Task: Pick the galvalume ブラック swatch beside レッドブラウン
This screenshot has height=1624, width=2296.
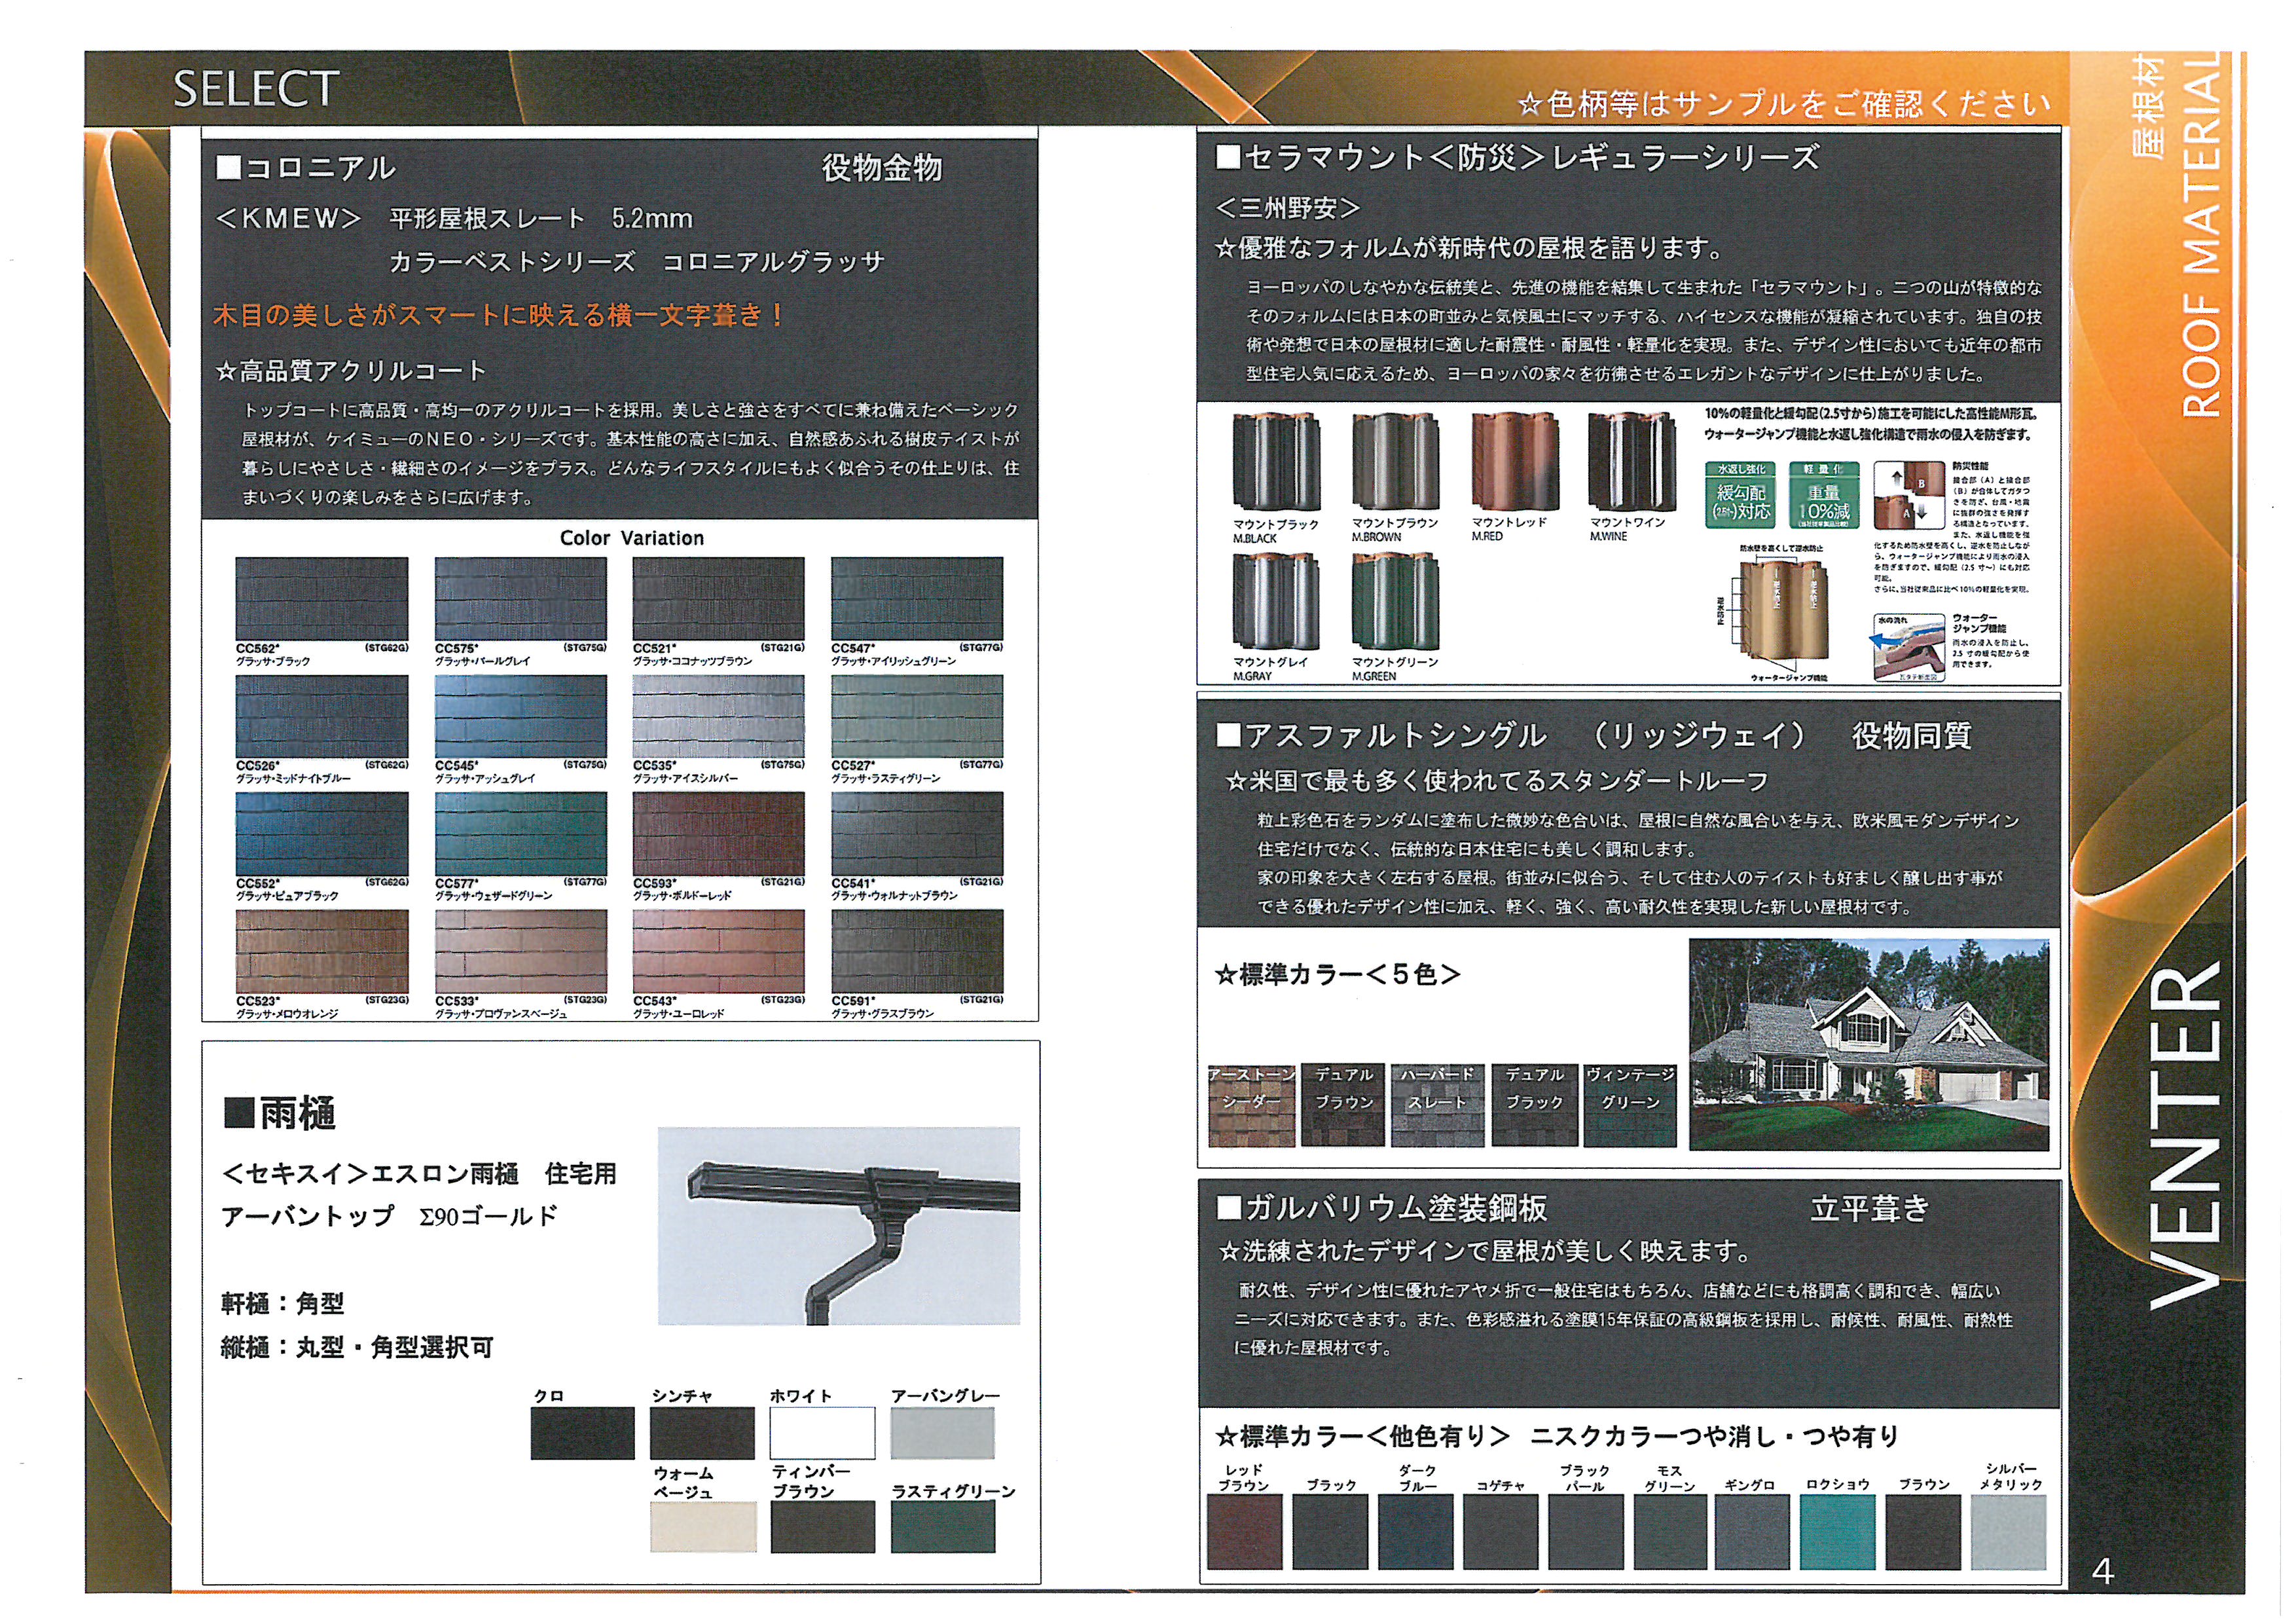Action: pos(1330,1533)
